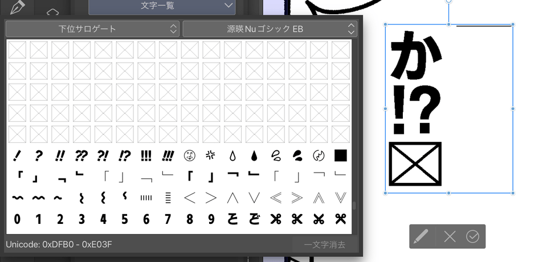Insert the slanted triple exclamation glyph
The height and width of the screenshot is (262, 547).
(x=168, y=155)
